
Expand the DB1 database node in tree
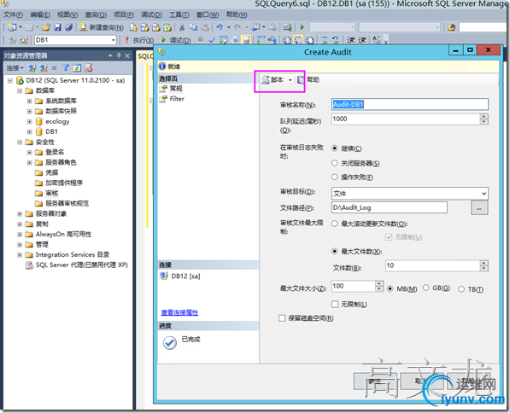tap(29, 131)
